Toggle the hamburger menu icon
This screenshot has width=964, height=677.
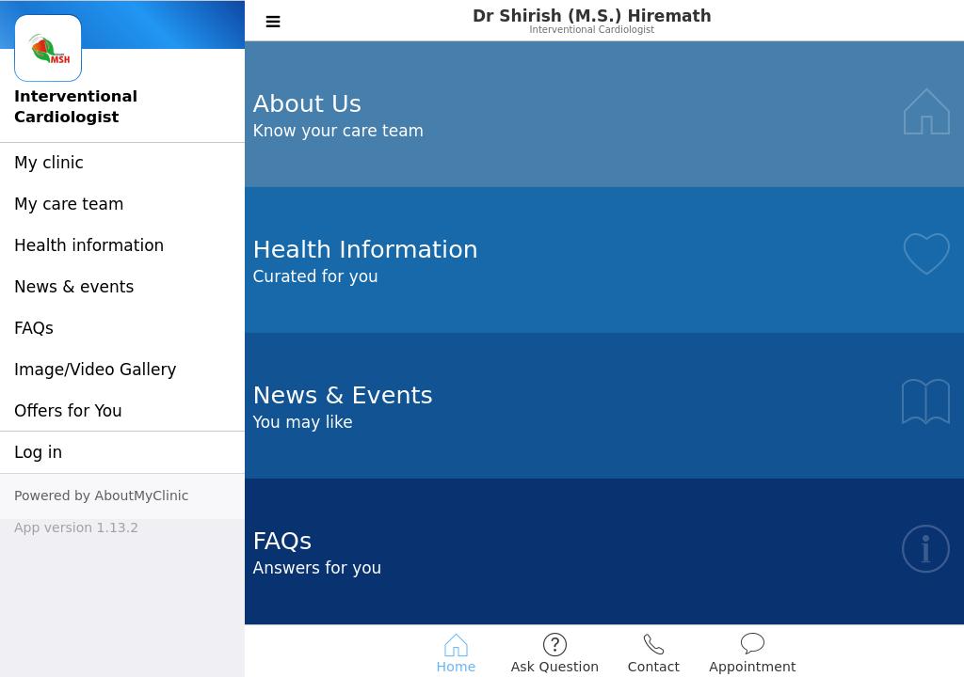pyautogui.click(x=273, y=22)
